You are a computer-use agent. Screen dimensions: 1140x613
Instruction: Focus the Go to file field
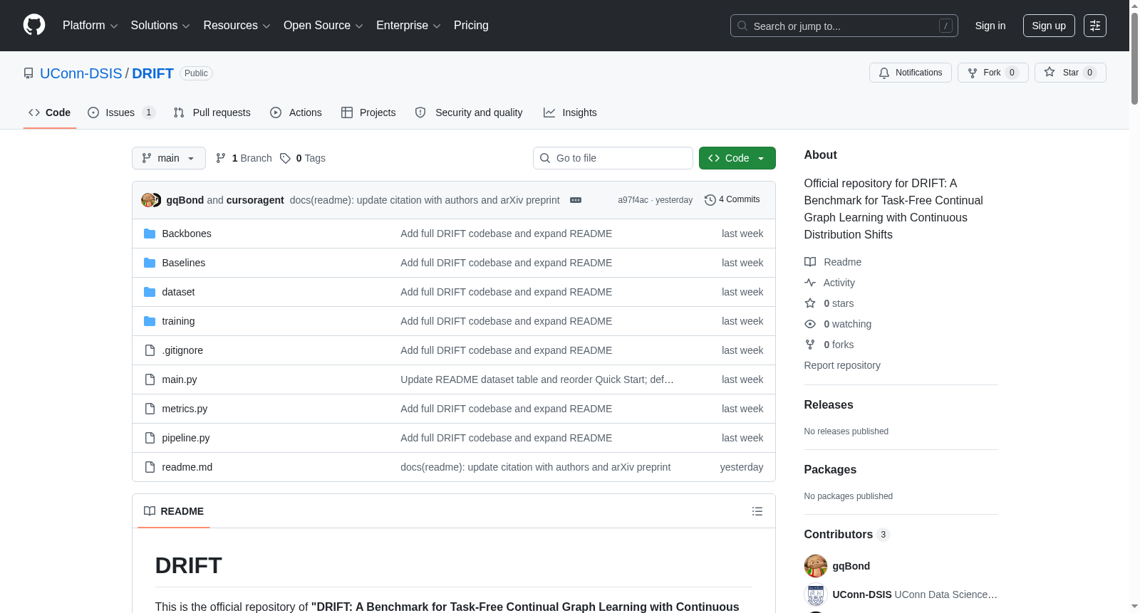click(x=613, y=158)
